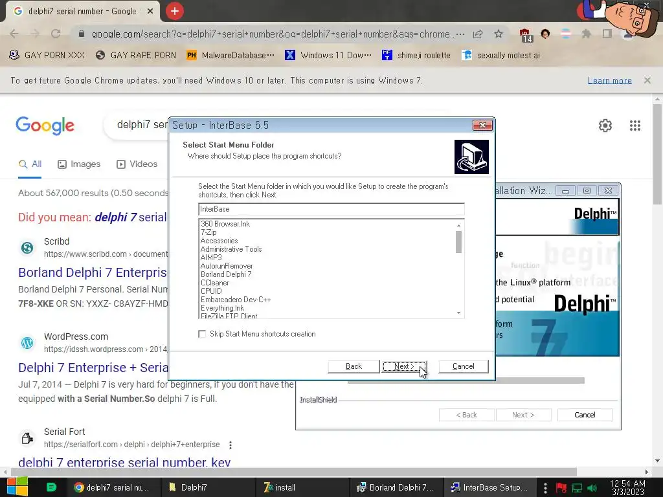Open the MalwareDatabase bookmark
This screenshot has height=497, width=663.
pyautogui.click(x=230, y=56)
